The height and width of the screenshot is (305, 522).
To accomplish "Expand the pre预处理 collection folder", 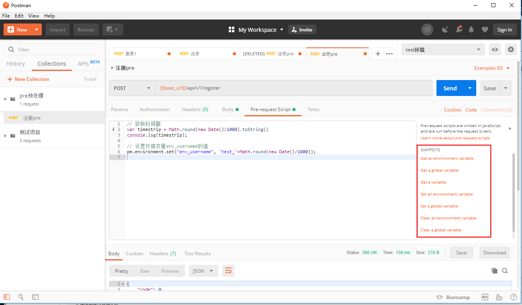I will 5,99.
